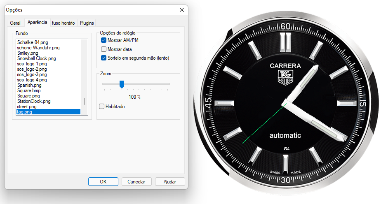Viewport: 381px width, 204px height.
Task: Click the Cancelar button
Action: coord(136,181)
